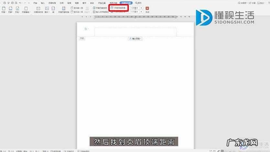Image resolution: width=270 pixels, height=152 pixels.
Task: Click the 未保存 sync status button
Action: (243, 3)
